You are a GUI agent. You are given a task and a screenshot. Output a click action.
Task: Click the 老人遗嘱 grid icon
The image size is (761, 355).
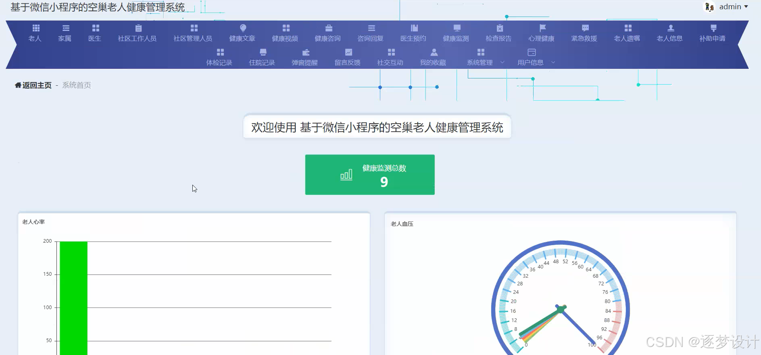[x=628, y=28]
